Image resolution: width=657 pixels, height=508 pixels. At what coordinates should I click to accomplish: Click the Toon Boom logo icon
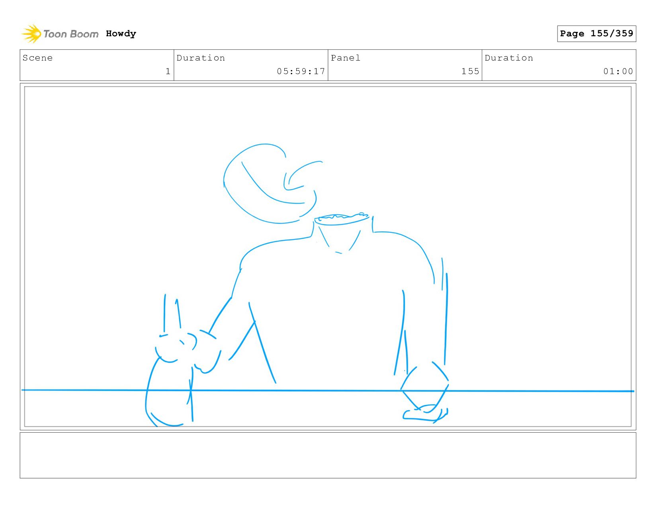(31, 34)
